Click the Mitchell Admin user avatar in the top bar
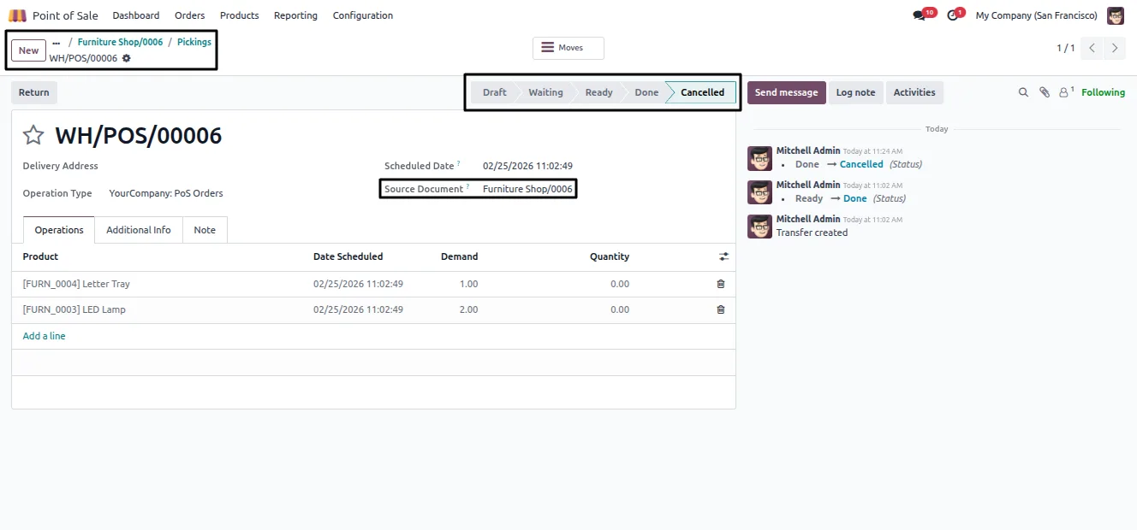Viewport: 1137px width, 530px height. 1116,15
